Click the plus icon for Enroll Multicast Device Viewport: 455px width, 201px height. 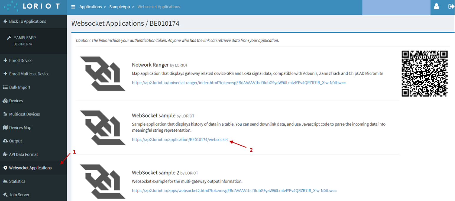point(5,74)
